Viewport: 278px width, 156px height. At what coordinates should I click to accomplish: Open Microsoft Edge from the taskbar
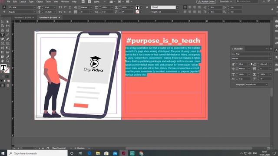89,153
